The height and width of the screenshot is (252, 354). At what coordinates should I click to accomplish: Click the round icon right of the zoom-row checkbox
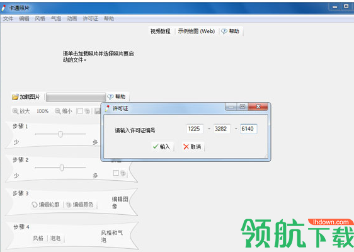(x=88, y=111)
